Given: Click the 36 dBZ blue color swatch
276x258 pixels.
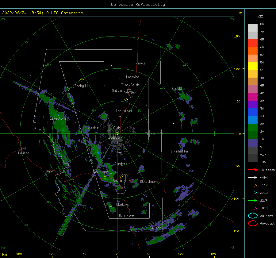Looking at the screenshot, I should click(253, 112).
